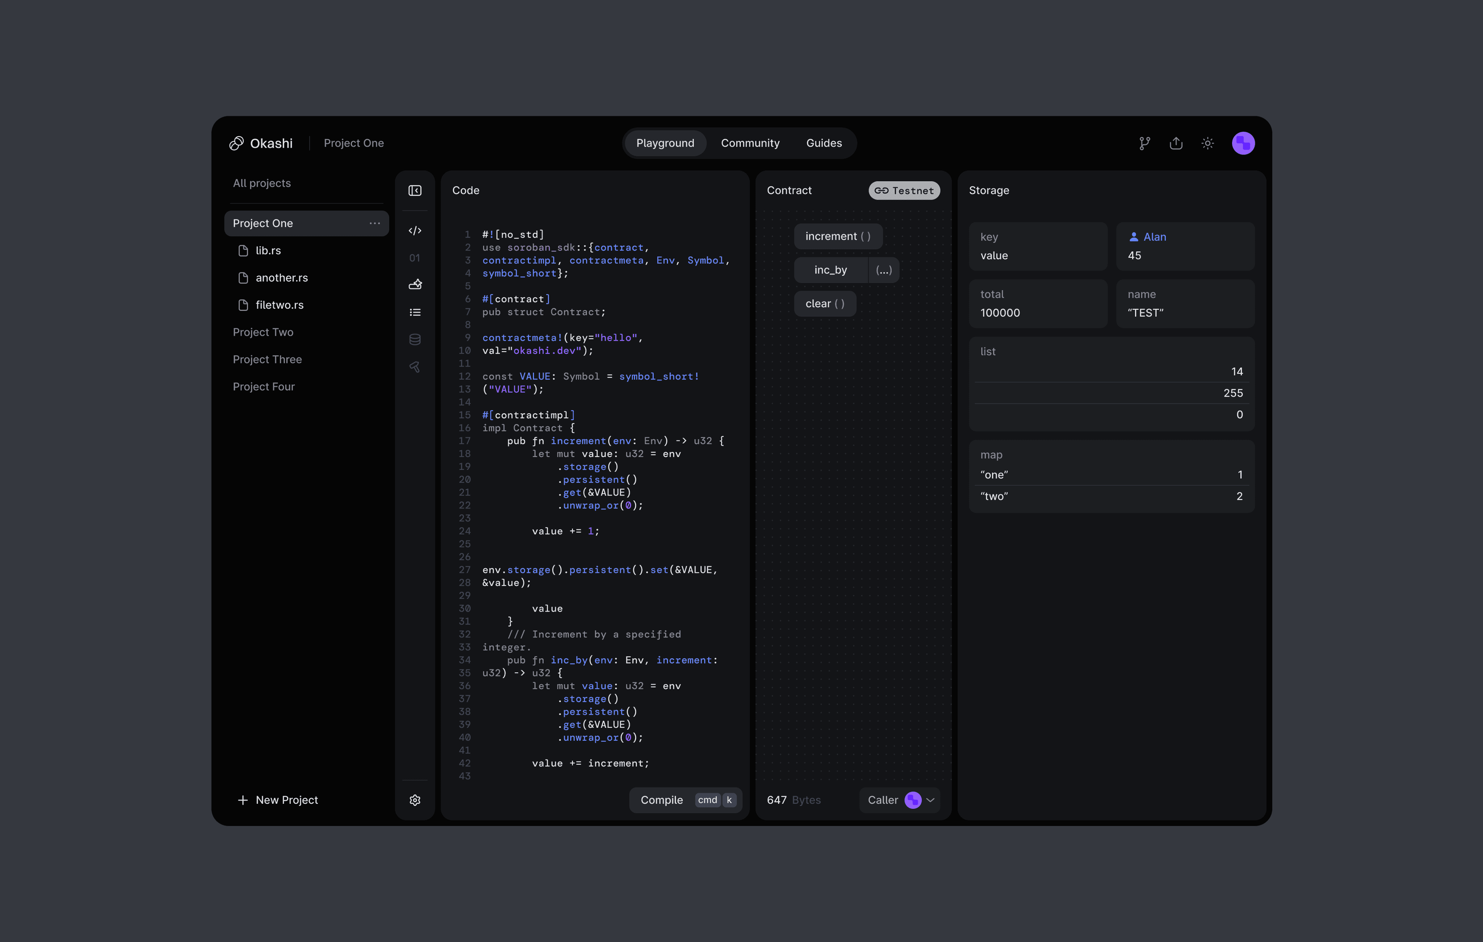Viewport: 1483px width, 942px height.
Task: Click the hammer build icon
Action: click(415, 367)
